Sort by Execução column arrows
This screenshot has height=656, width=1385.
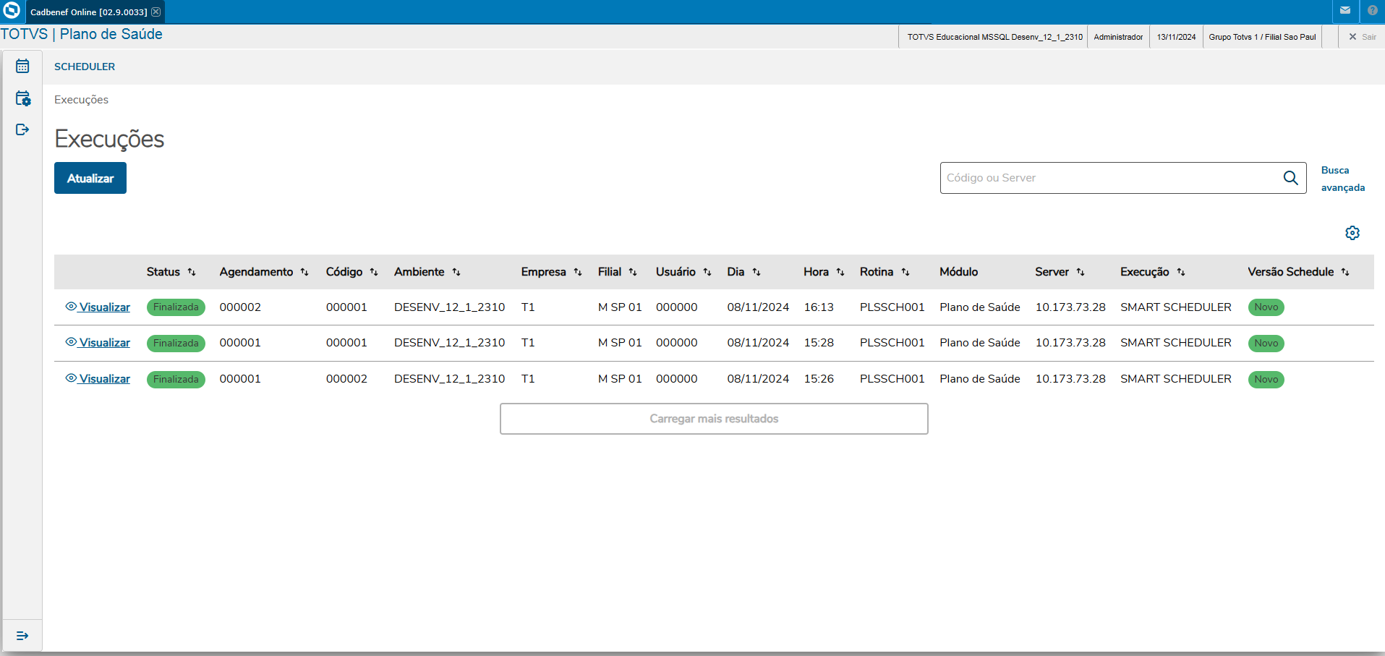pyautogui.click(x=1181, y=272)
